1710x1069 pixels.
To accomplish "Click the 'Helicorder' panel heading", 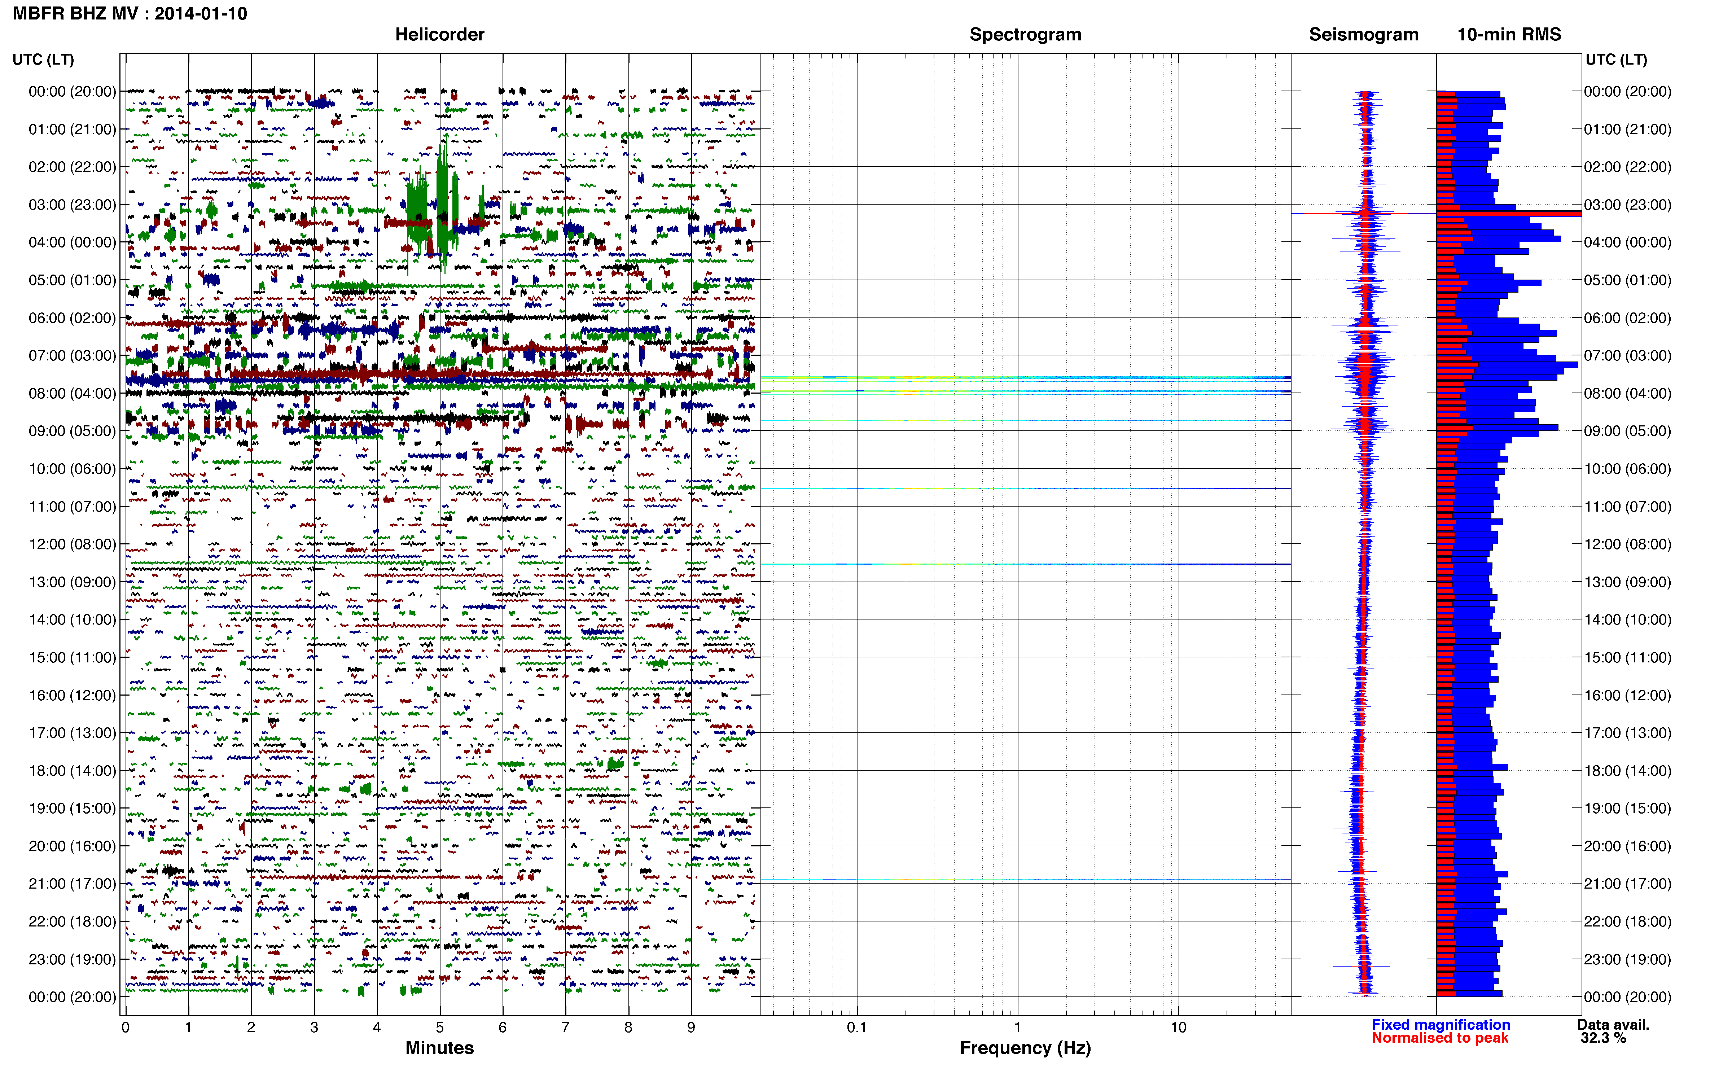I will 440,35.
